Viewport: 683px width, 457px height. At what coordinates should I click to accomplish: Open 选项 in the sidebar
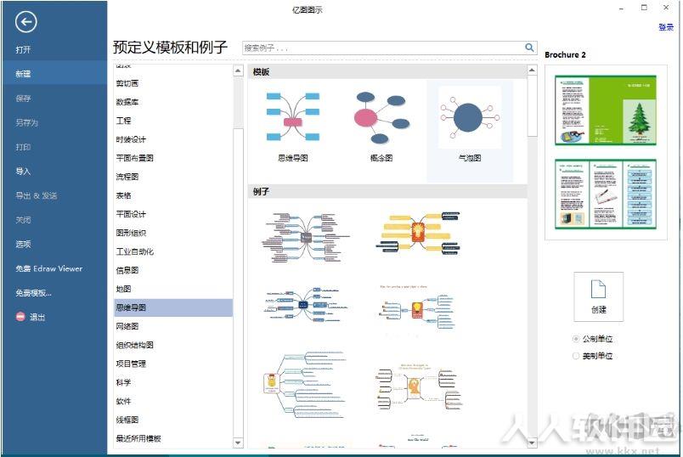point(23,244)
